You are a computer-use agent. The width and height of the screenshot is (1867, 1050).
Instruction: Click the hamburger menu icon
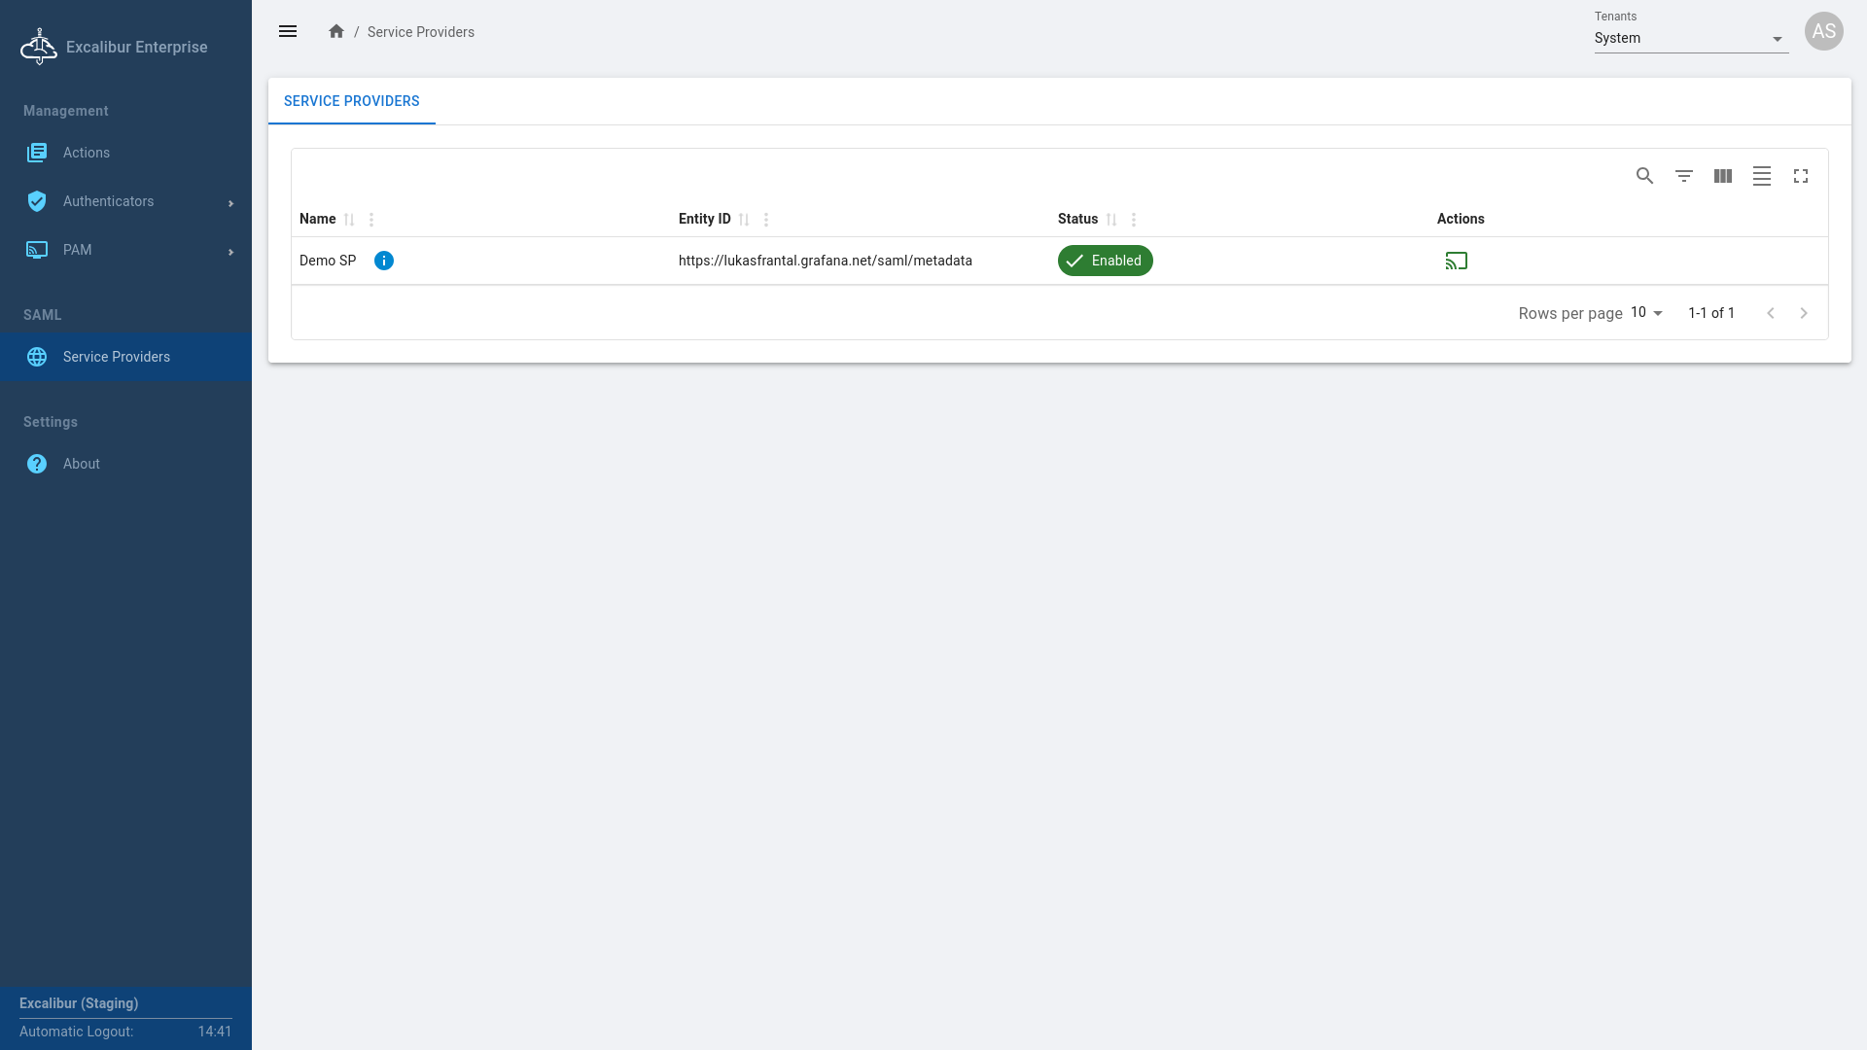pos(288,31)
